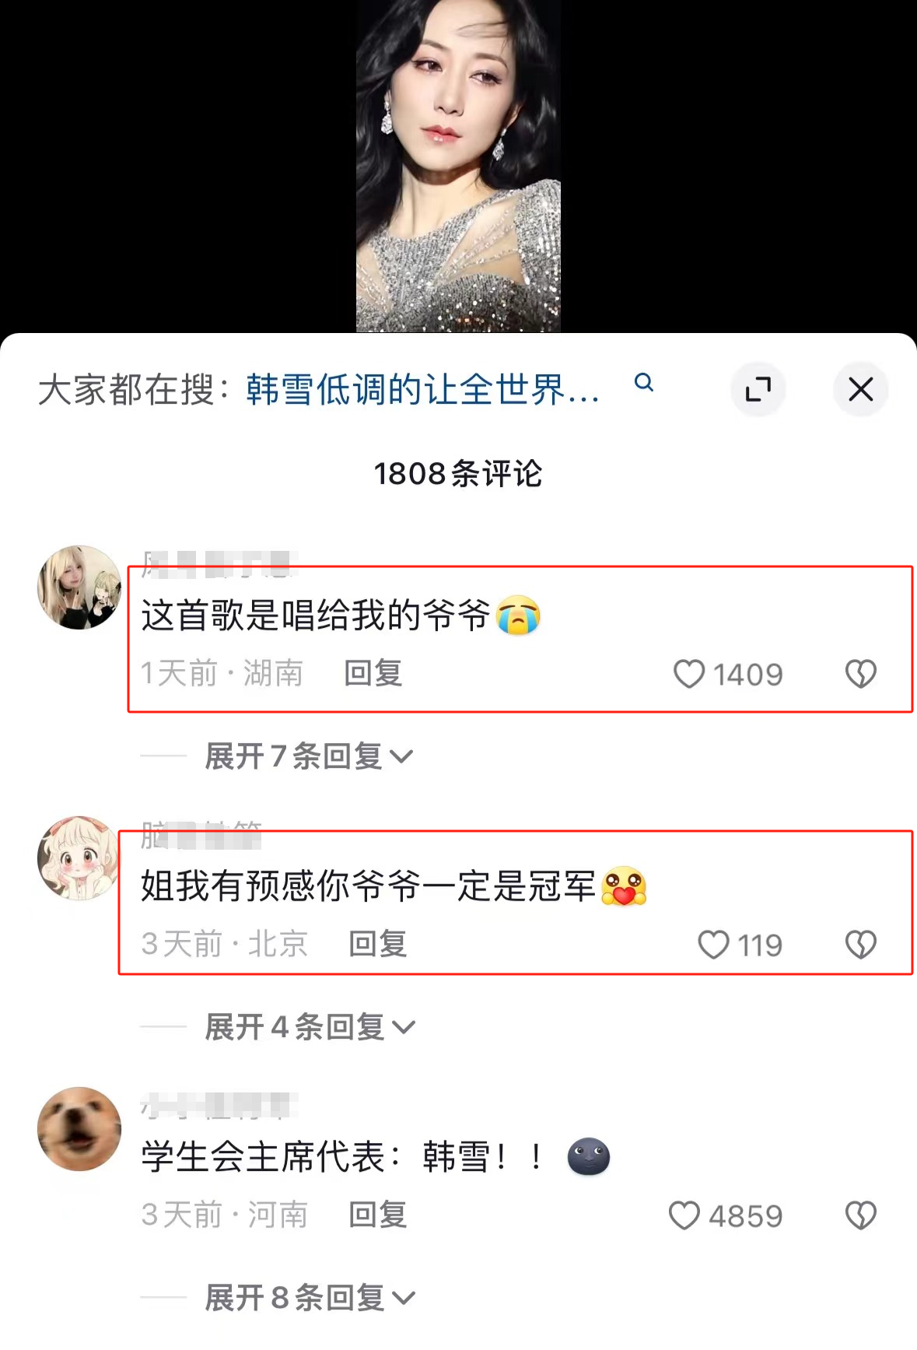
Task: Reply to the Hunan user's comment
Action: pyautogui.click(x=373, y=673)
